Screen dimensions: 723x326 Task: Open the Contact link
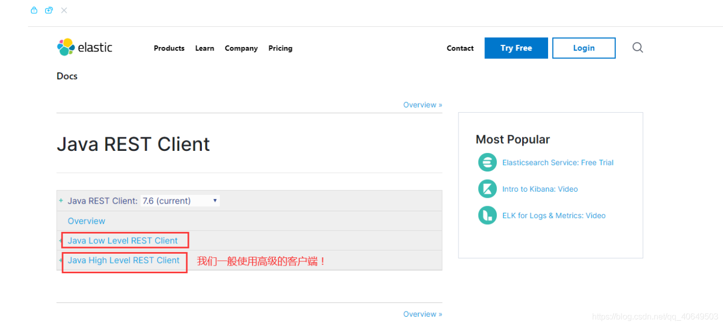(x=460, y=48)
